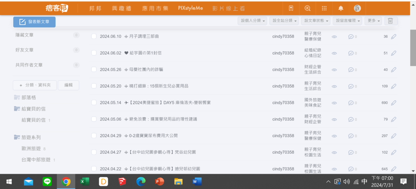Click 發表新文章 button

pyautogui.click(x=35, y=22)
